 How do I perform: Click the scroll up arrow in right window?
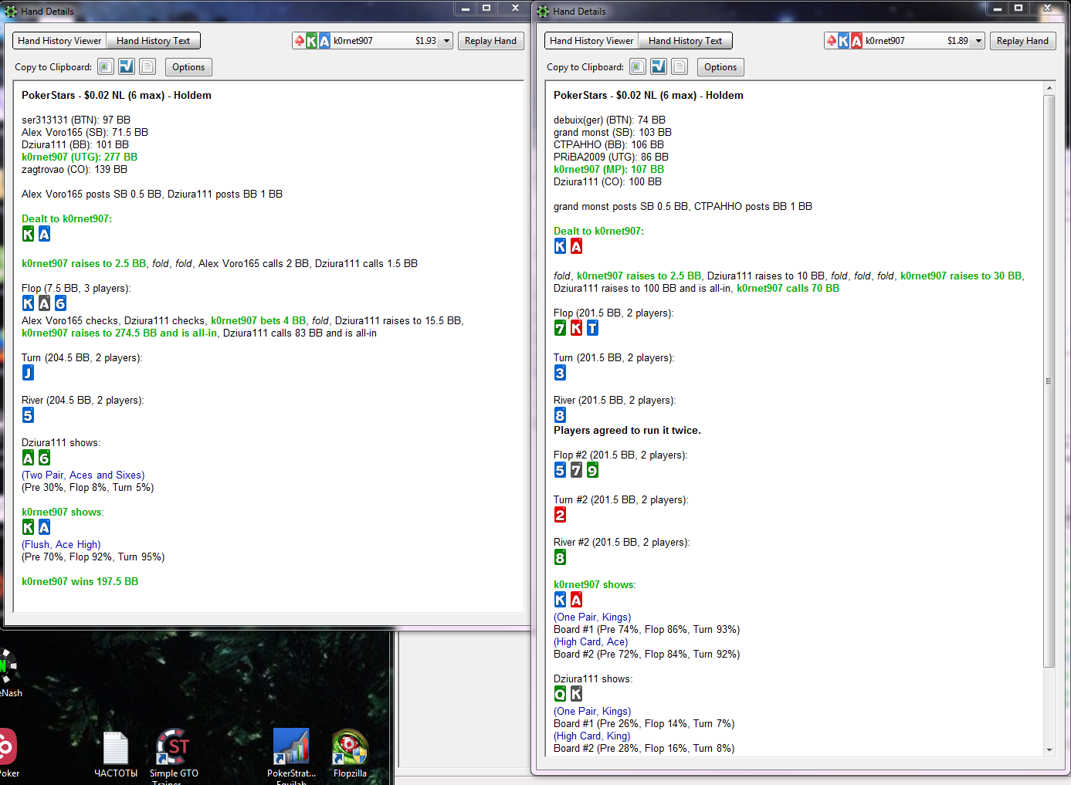point(1049,88)
